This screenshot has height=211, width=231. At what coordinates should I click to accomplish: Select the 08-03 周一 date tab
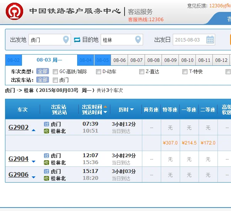(49, 60)
